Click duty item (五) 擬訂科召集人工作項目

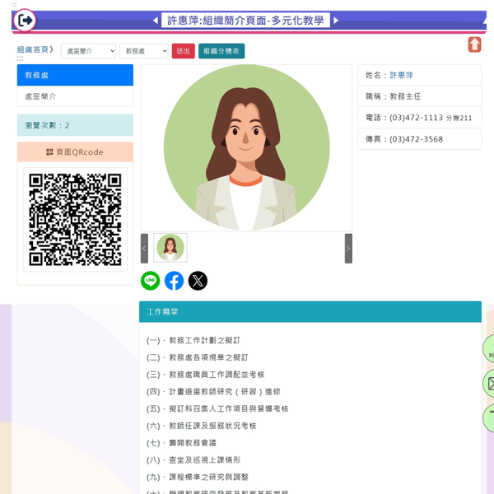[x=217, y=409]
